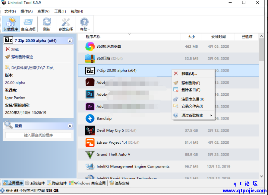The height and width of the screenshot is (195, 268).
Task: Click the Uninstall Tool title bar icon
Action: [x=4, y=3]
